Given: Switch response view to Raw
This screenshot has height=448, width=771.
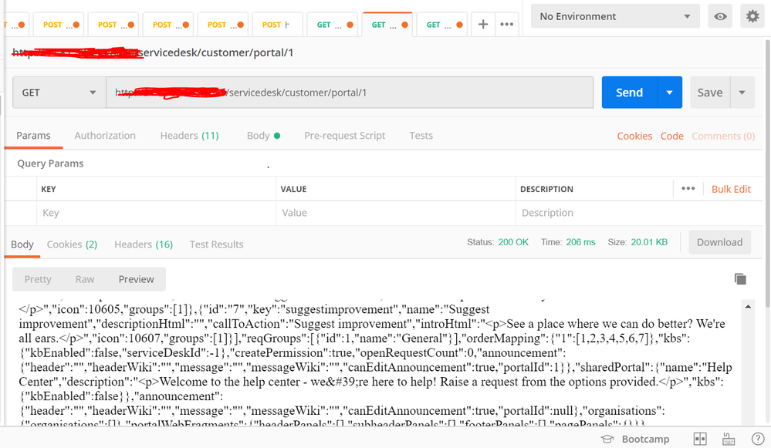Looking at the screenshot, I should coord(85,279).
